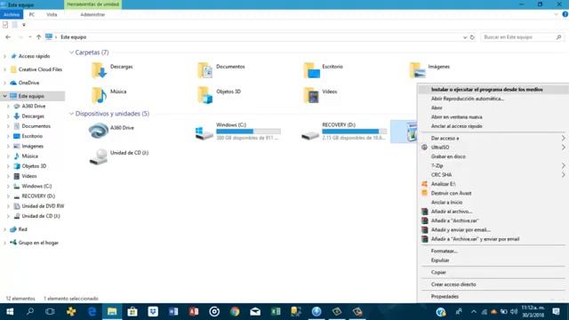The width and height of the screenshot is (569, 320).
Task: Select the Unidad de CD (I:) icon
Action: 99,156
